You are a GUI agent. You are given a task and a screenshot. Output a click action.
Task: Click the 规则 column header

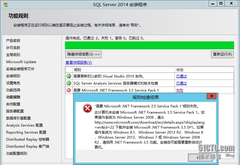[x=124, y=70]
